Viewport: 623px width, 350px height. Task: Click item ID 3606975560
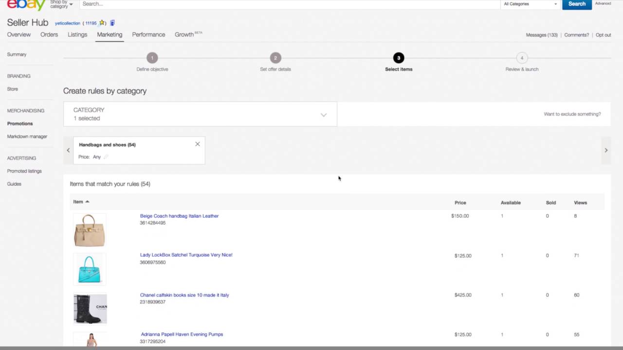coord(153,262)
